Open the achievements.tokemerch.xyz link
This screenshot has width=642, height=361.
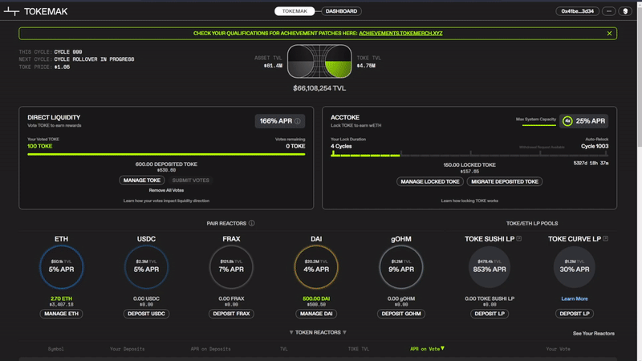[x=400, y=33]
